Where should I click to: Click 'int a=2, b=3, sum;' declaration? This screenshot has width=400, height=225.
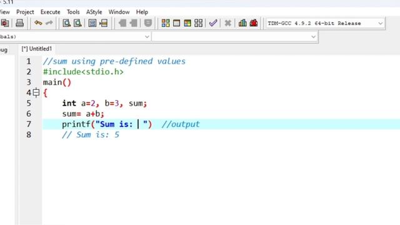point(104,103)
